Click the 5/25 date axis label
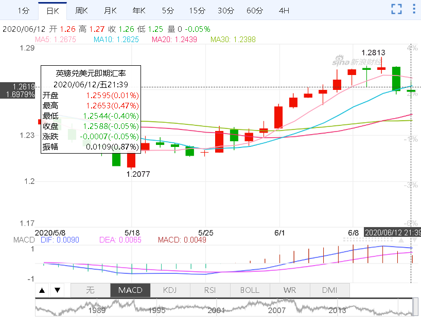 (x=206, y=233)
